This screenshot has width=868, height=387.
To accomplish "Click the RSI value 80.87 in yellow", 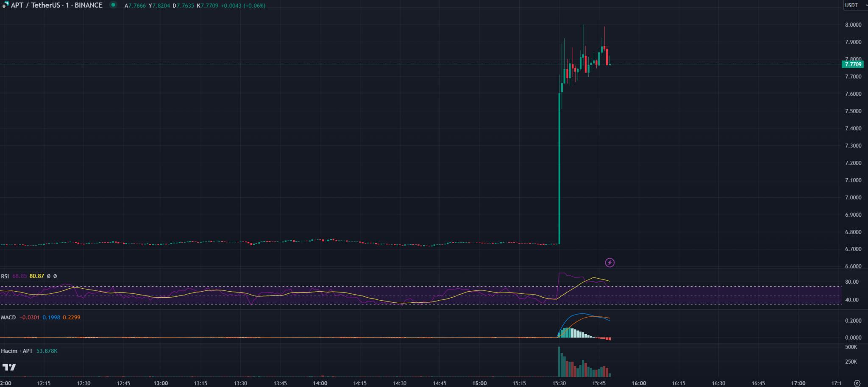I will pyautogui.click(x=37, y=276).
